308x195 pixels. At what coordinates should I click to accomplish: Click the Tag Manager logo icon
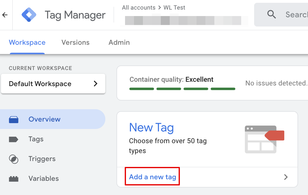coord(29,15)
